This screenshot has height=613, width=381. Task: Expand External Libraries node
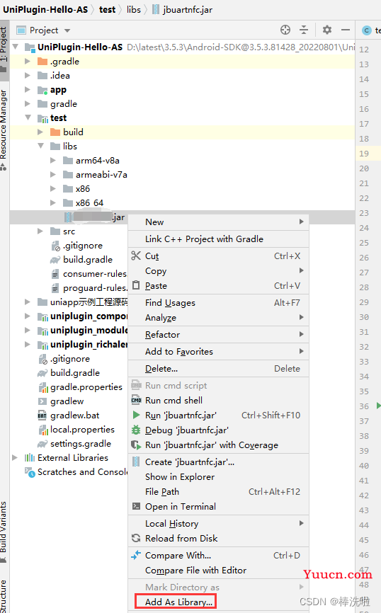click(15, 457)
